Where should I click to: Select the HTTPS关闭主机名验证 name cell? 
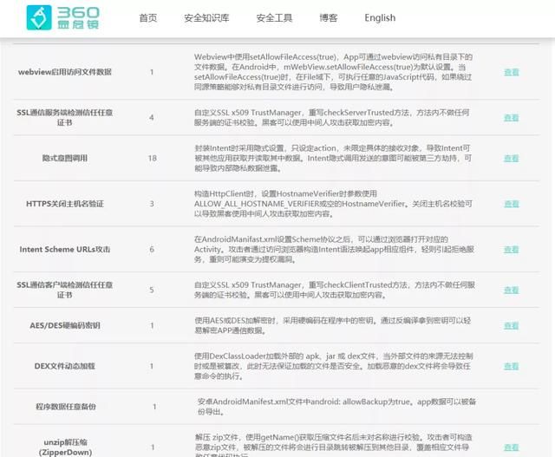click(65, 204)
